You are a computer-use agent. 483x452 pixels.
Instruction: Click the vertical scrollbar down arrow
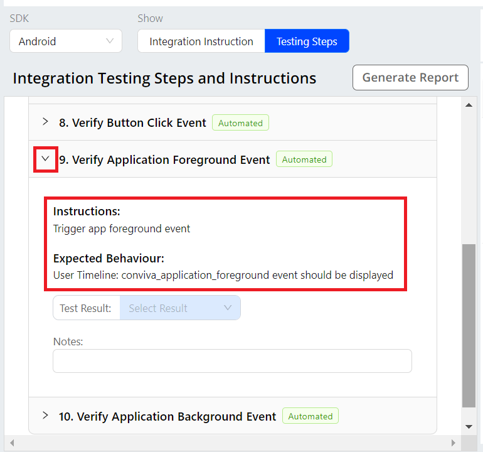[x=469, y=427]
